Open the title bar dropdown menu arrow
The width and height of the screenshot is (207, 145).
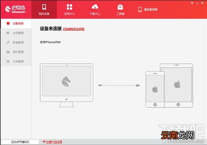192,3
